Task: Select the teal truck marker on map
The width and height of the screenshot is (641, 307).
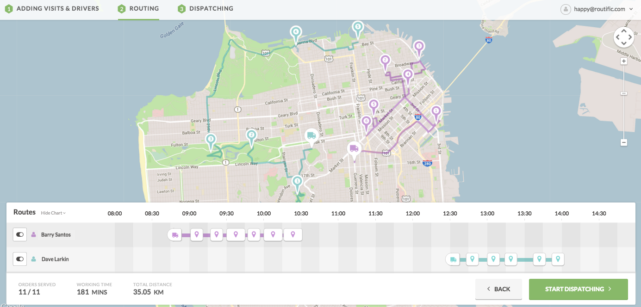Action: (311, 137)
